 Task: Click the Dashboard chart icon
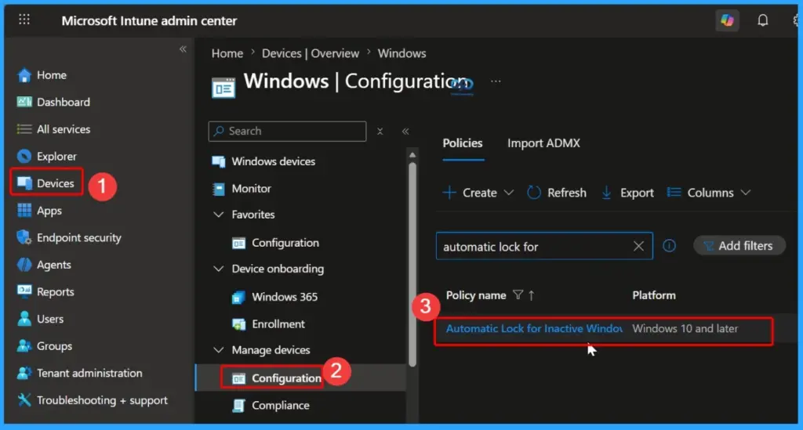tap(24, 102)
